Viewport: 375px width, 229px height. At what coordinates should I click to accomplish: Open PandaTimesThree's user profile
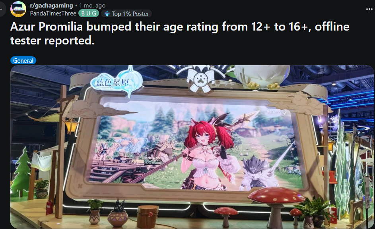(53, 13)
